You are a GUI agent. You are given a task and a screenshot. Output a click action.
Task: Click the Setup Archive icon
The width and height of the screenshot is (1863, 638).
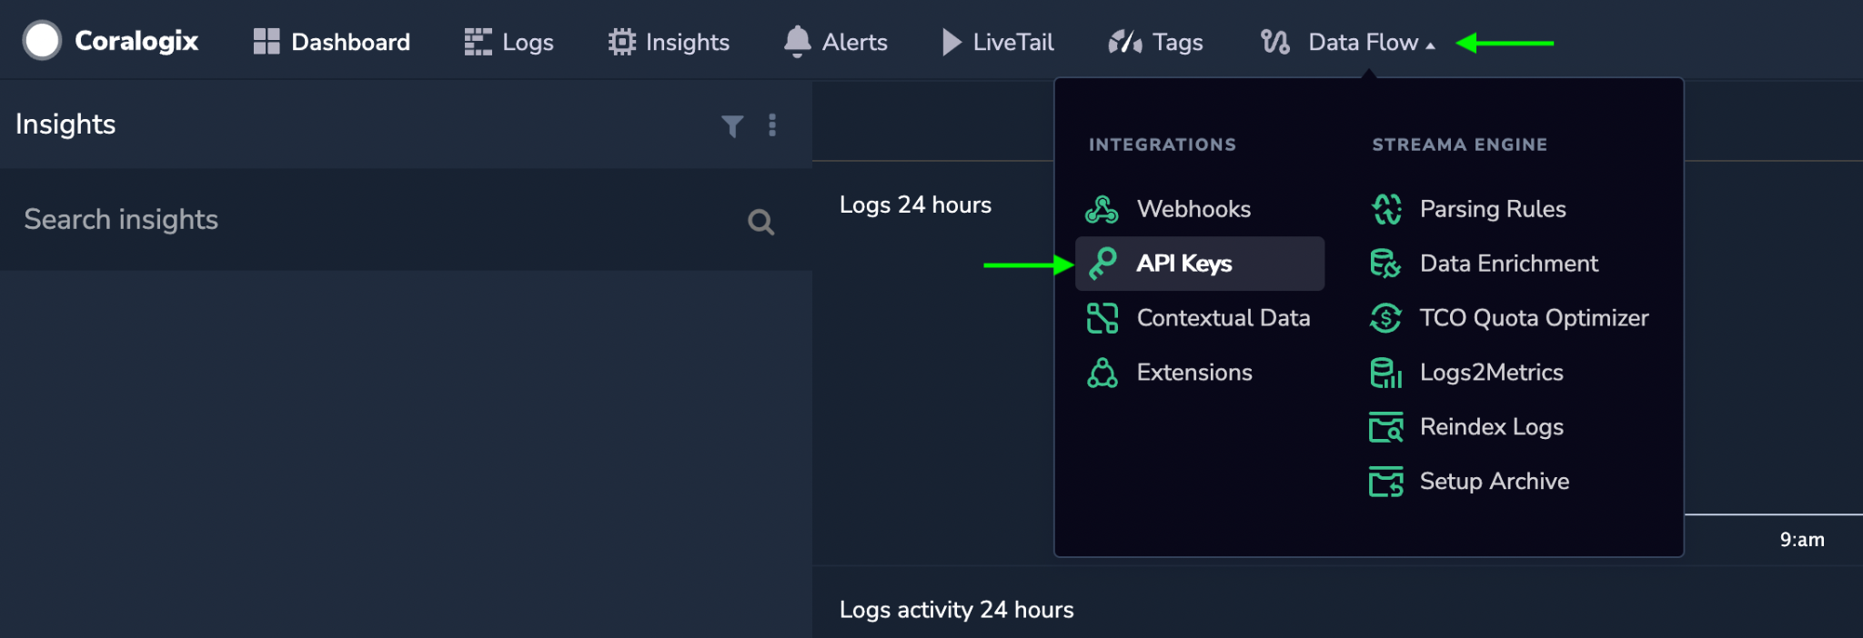point(1385,482)
